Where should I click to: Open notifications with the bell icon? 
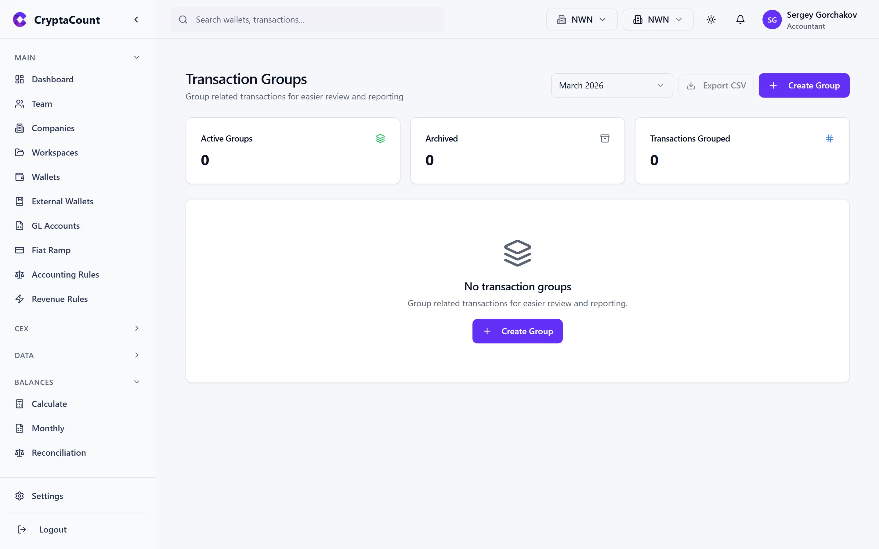[x=740, y=20]
